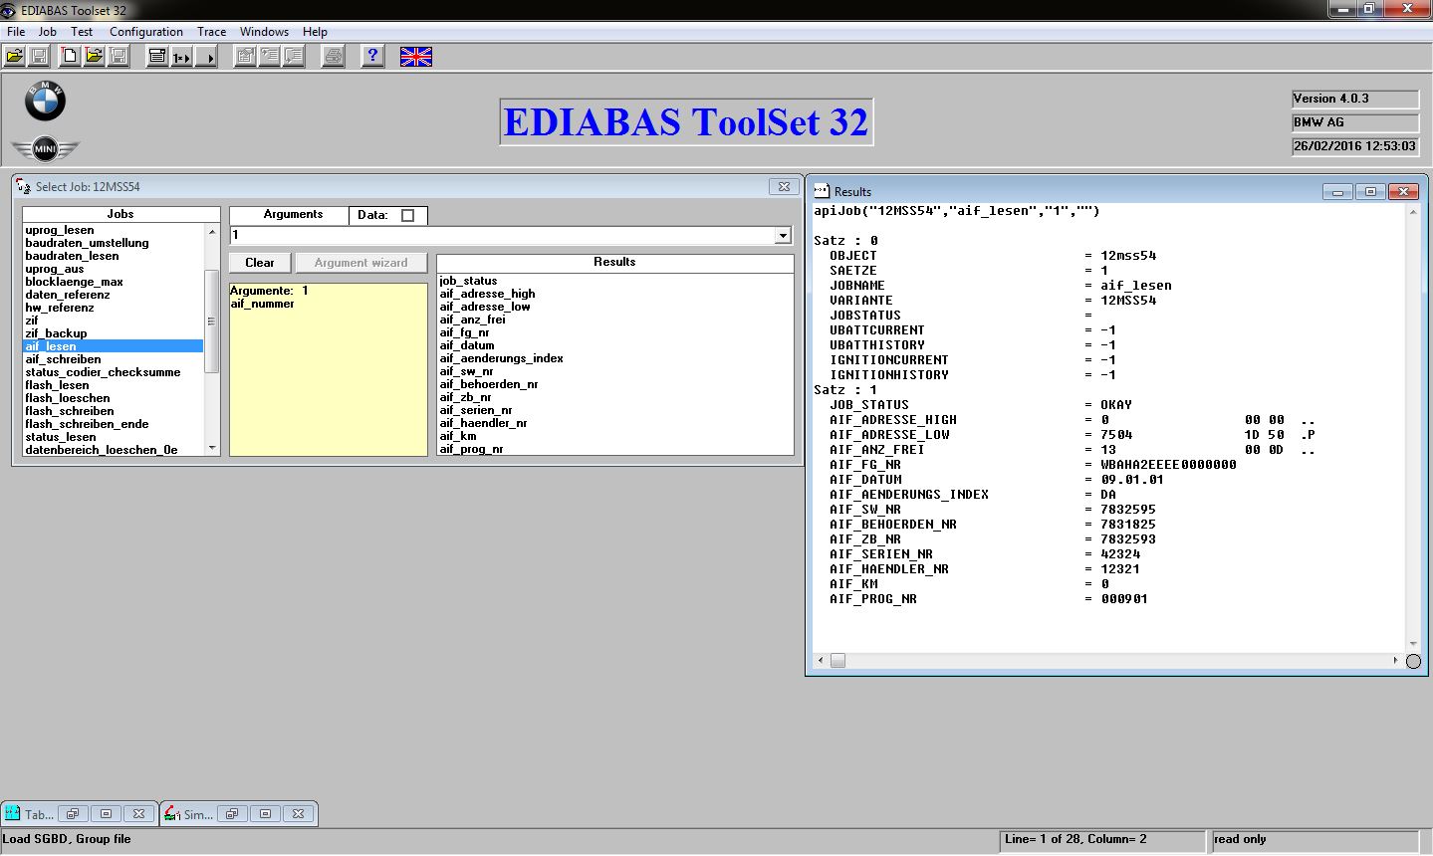Click the blue question mark help icon
Image resolution: width=1433 pixels, height=856 pixels.
pyautogui.click(x=372, y=57)
